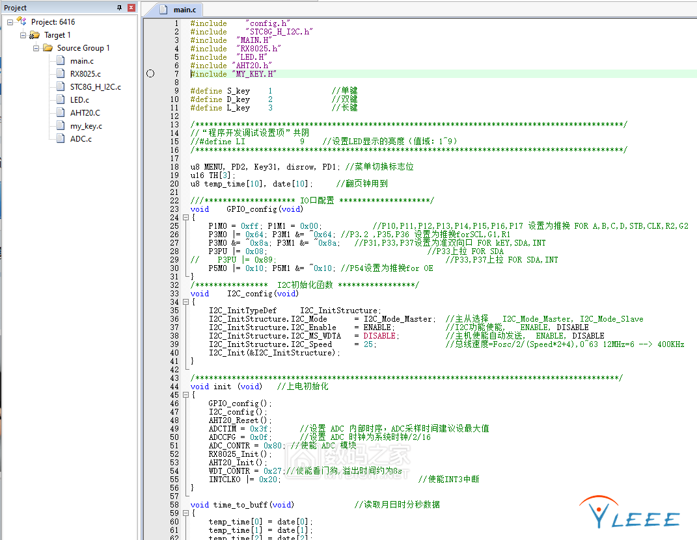
Task: Close the Project panel
Action: pos(131,8)
